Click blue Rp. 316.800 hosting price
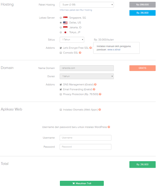This screenshot has height=187, width=157. tap(142, 13)
